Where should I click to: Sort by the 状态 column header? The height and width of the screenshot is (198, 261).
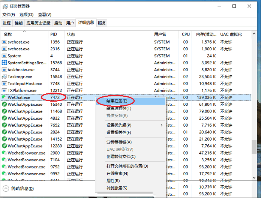click(x=108, y=34)
